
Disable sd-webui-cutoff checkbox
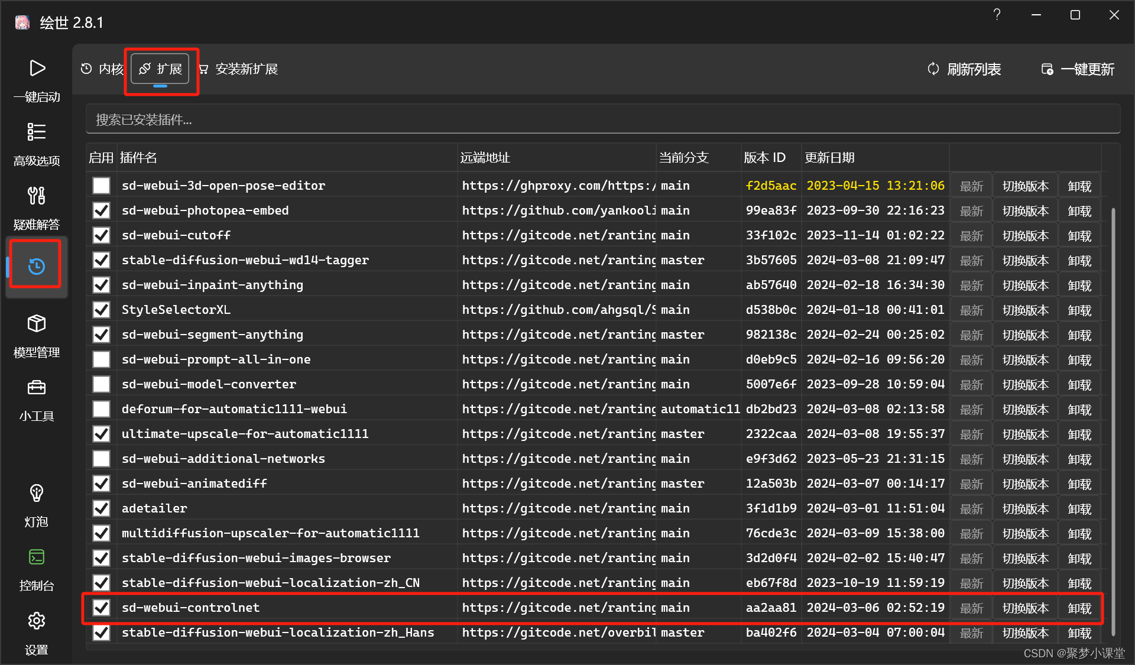(x=101, y=235)
